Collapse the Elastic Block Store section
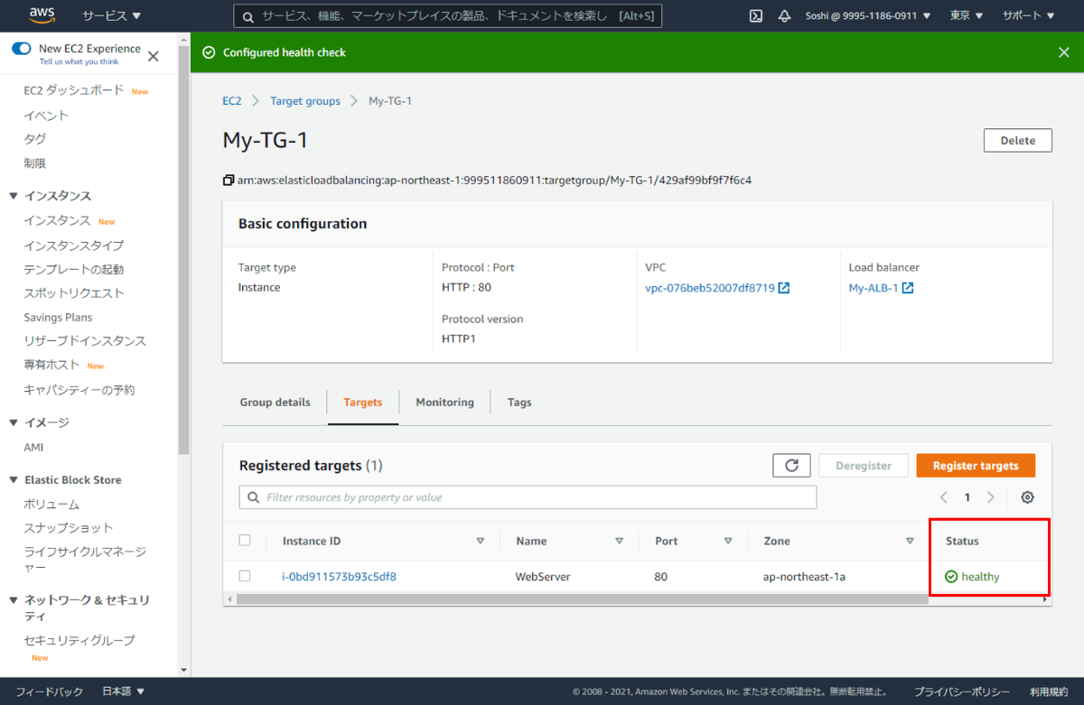 pyautogui.click(x=14, y=480)
